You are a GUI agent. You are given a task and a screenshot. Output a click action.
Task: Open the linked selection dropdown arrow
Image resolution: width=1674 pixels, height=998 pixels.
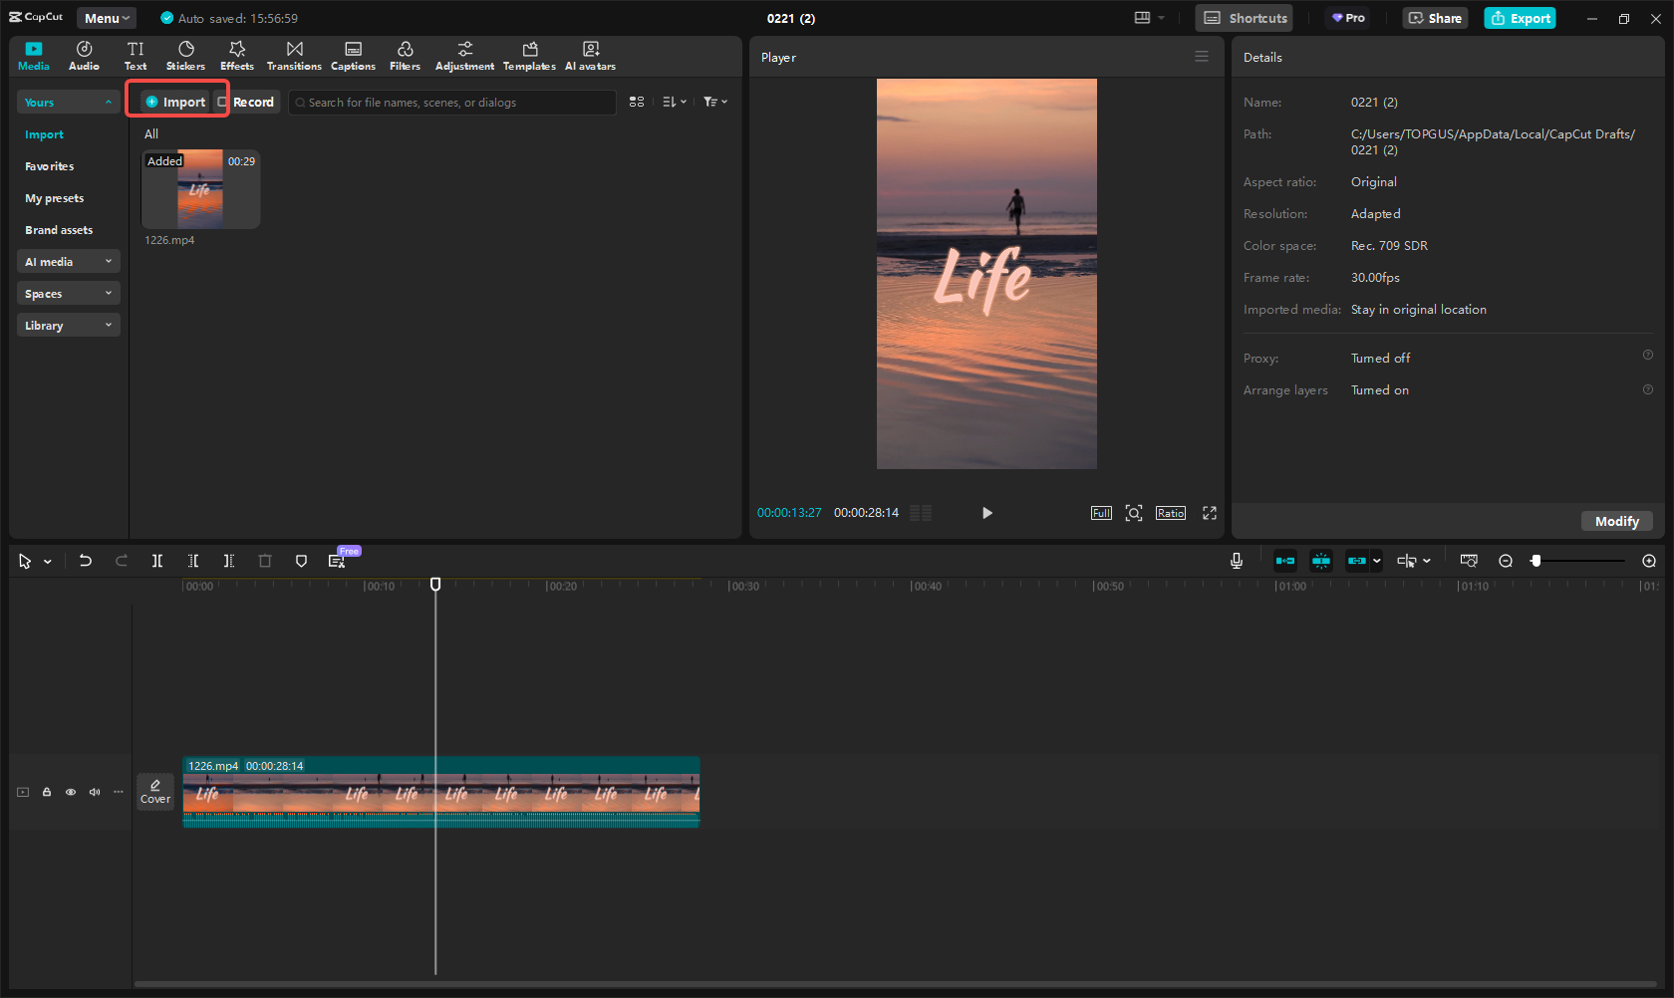point(1376,561)
